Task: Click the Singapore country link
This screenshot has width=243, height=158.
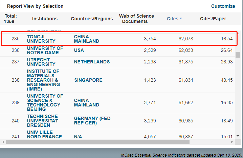Action: pos(88,80)
